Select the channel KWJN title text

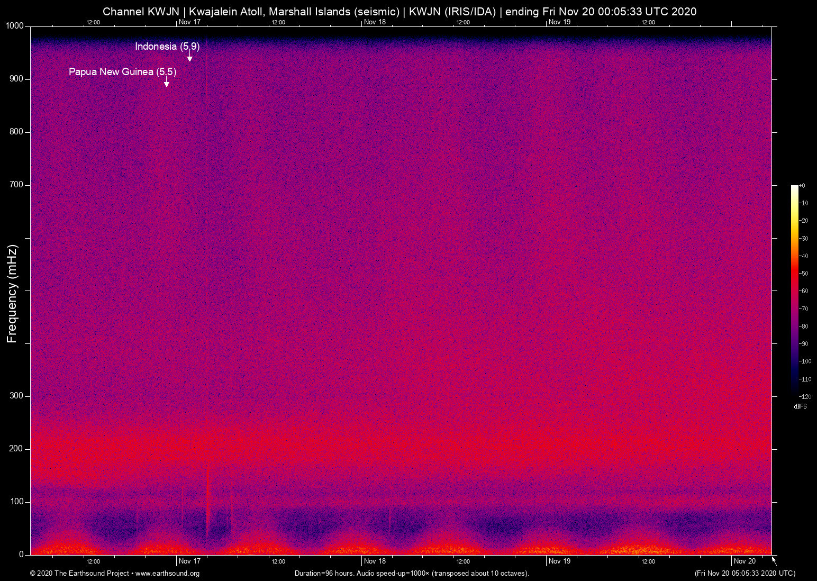click(142, 12)
